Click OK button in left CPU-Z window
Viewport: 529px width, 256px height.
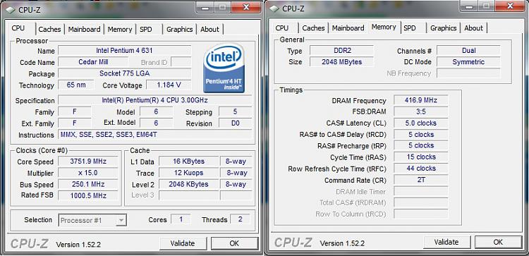(234, 243)
